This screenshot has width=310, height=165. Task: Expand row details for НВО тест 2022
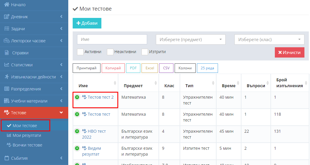click(x=77, y=131)
